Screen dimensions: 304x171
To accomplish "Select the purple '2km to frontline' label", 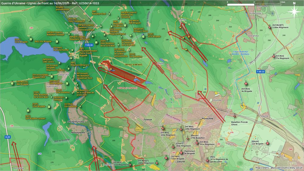I will 173,117.
